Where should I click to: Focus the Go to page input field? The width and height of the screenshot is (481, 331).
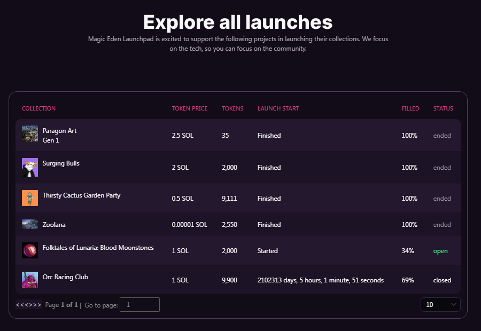point(139,305)
